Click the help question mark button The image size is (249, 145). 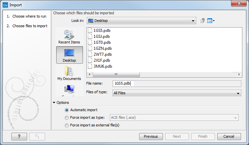point(19,136)
